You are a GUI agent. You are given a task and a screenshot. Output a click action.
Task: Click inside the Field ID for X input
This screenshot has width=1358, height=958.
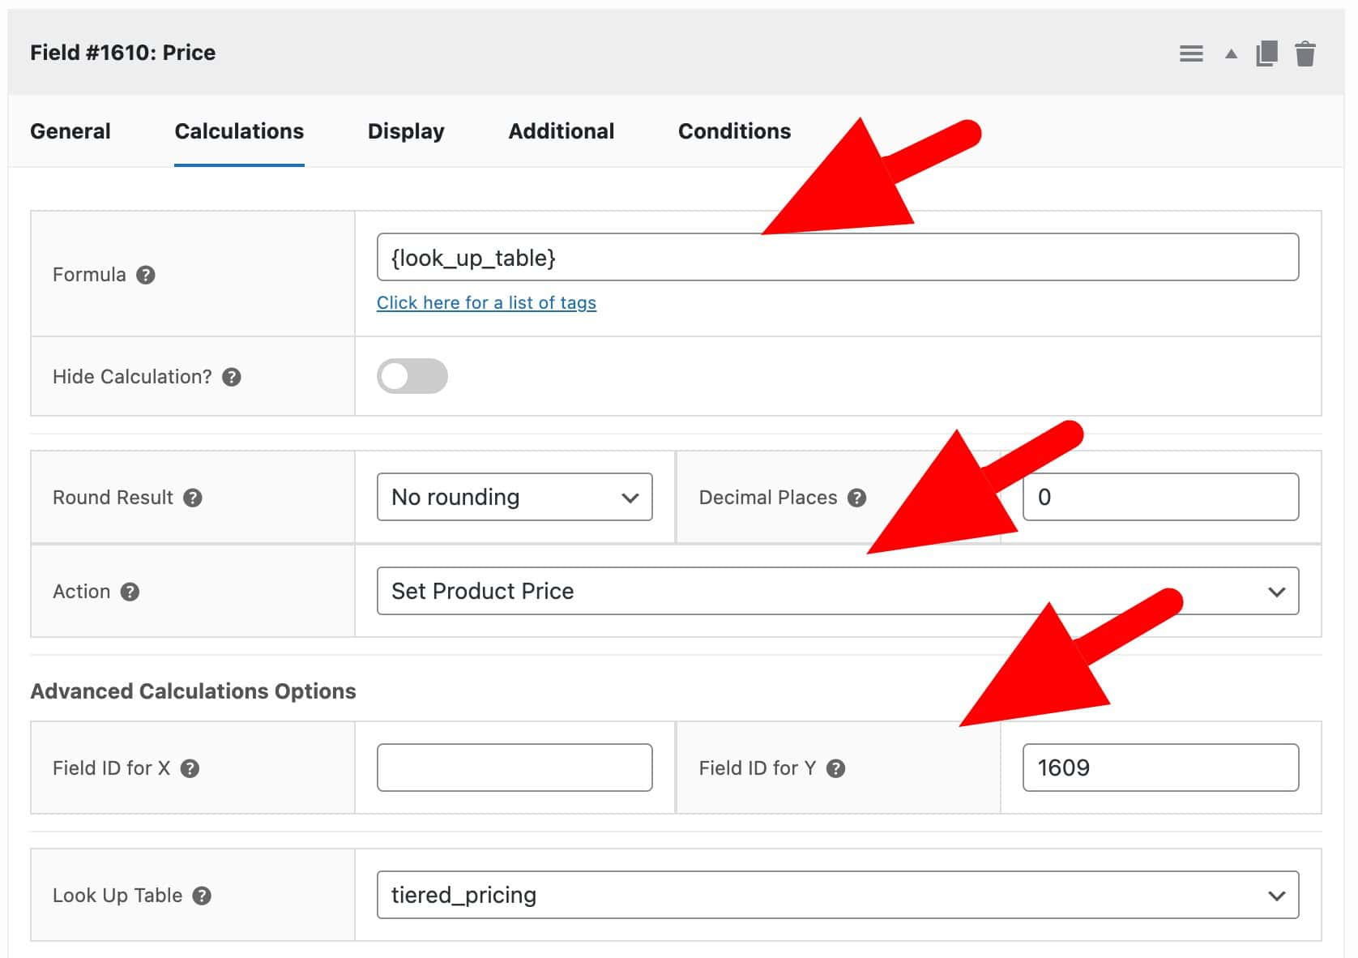pos(514,767)
